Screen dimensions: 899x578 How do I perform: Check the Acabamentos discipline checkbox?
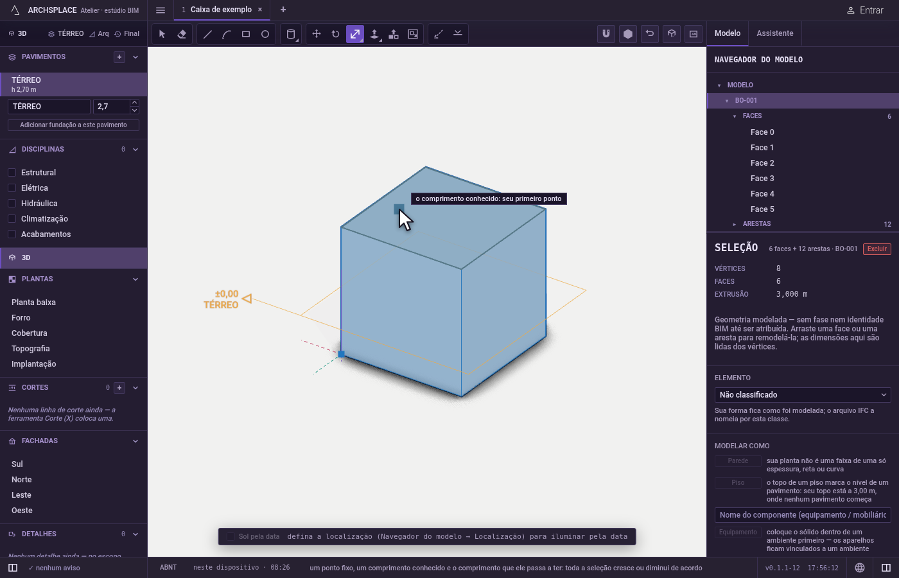click(12, 234)
